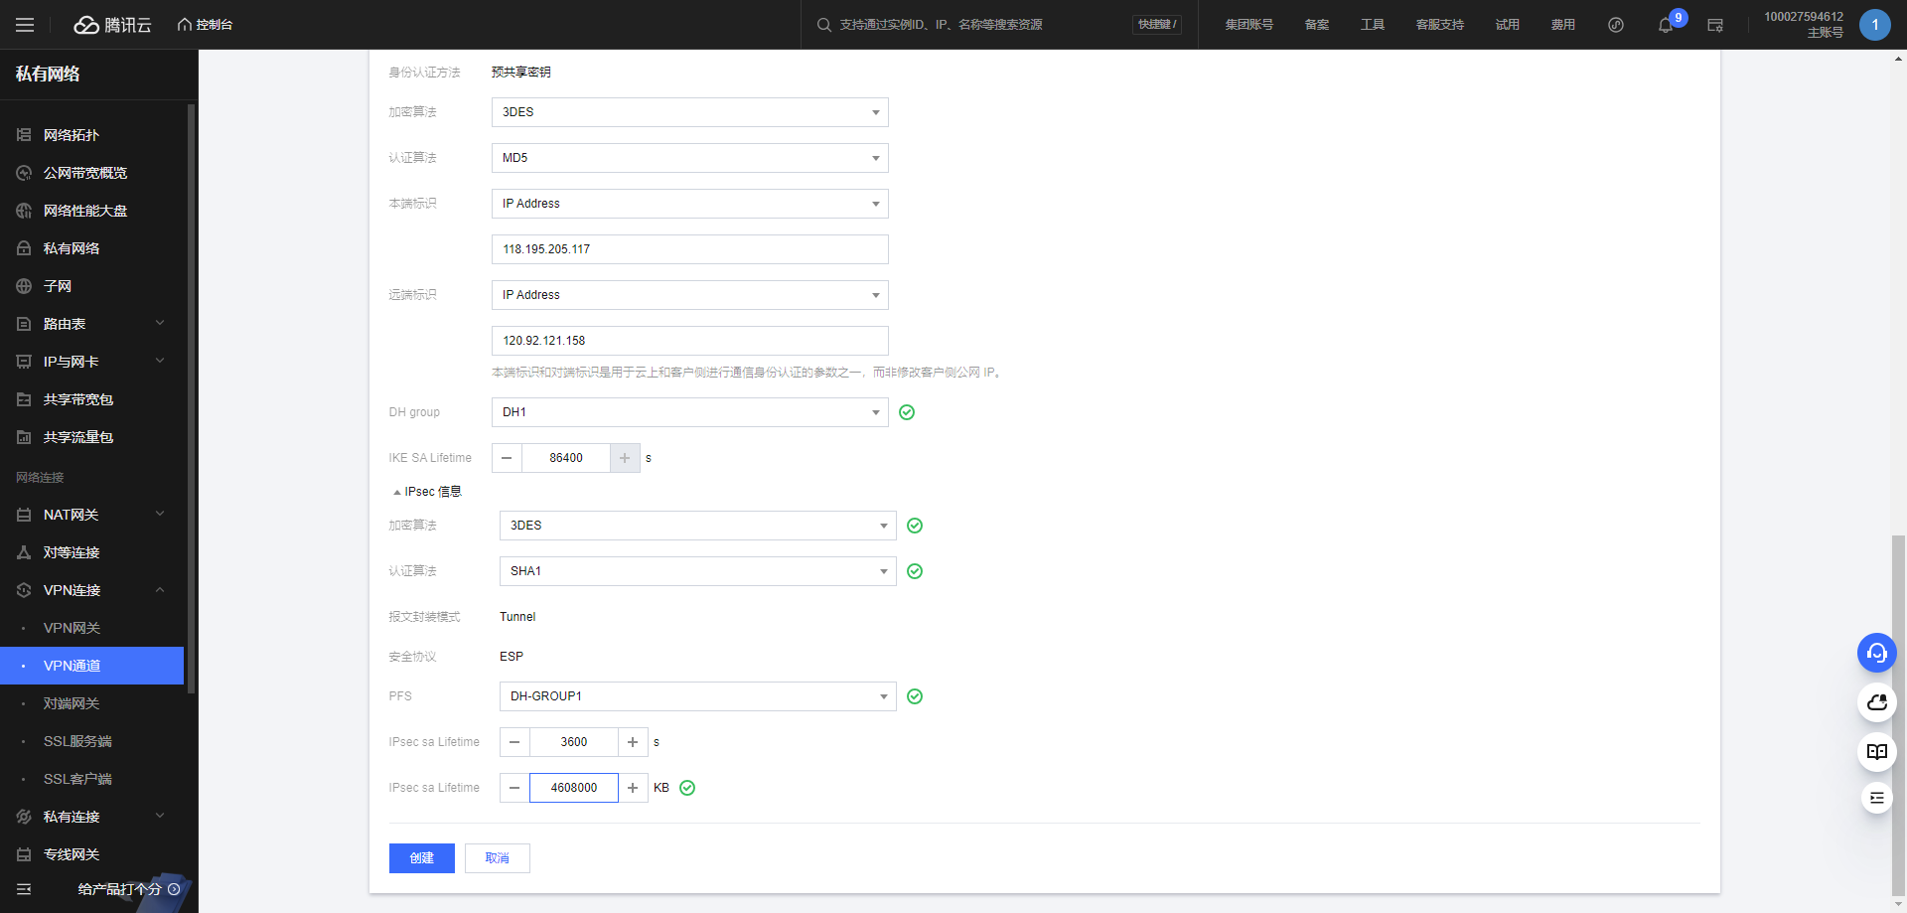Open the DH group dropdown

[x=689, y=412]
